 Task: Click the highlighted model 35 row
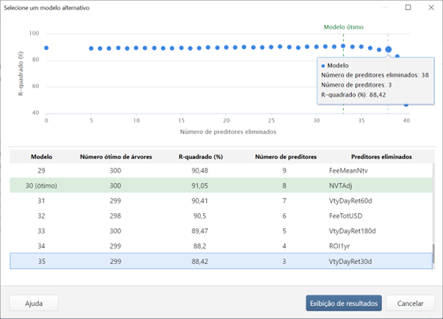(x=221, y=261)
